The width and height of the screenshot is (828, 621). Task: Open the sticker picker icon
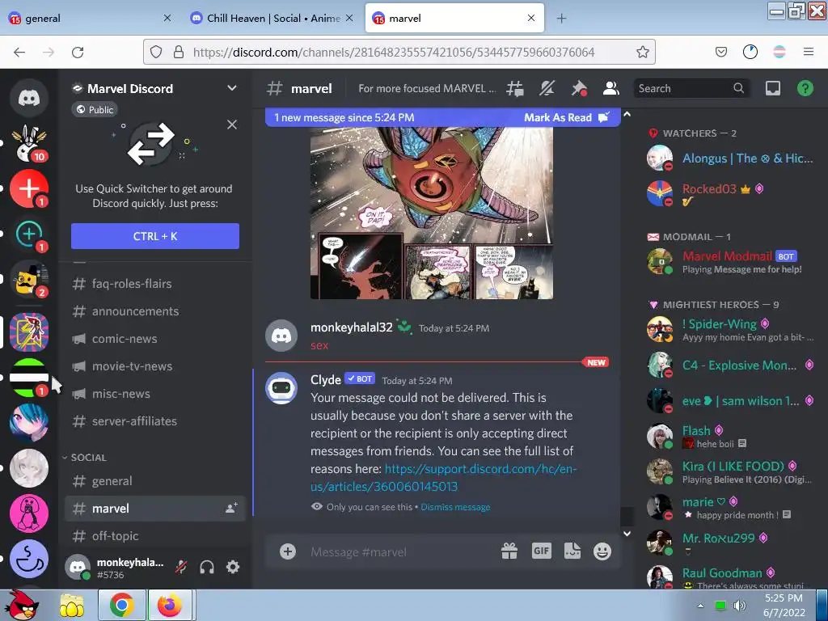tap(572, 551)
